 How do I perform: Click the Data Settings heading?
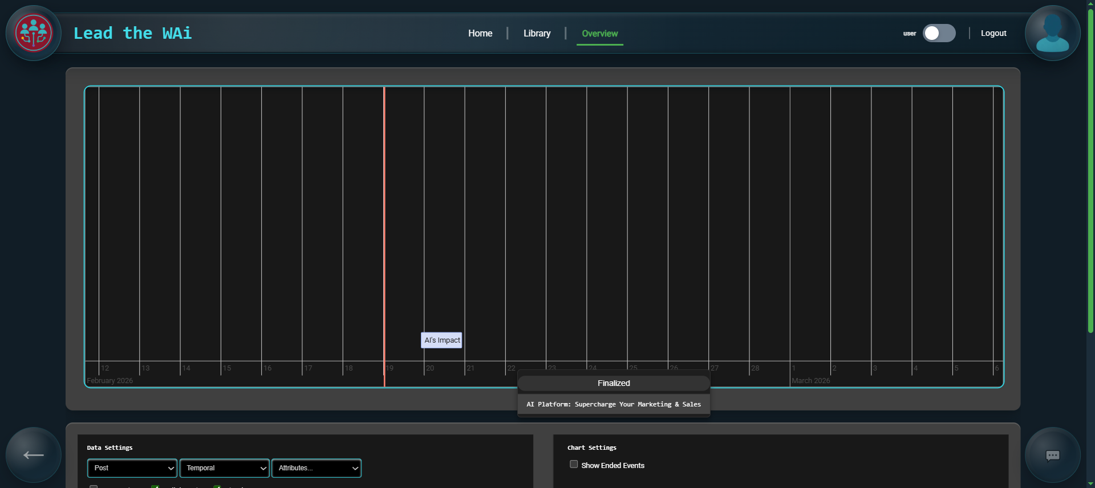pos(109,448)
